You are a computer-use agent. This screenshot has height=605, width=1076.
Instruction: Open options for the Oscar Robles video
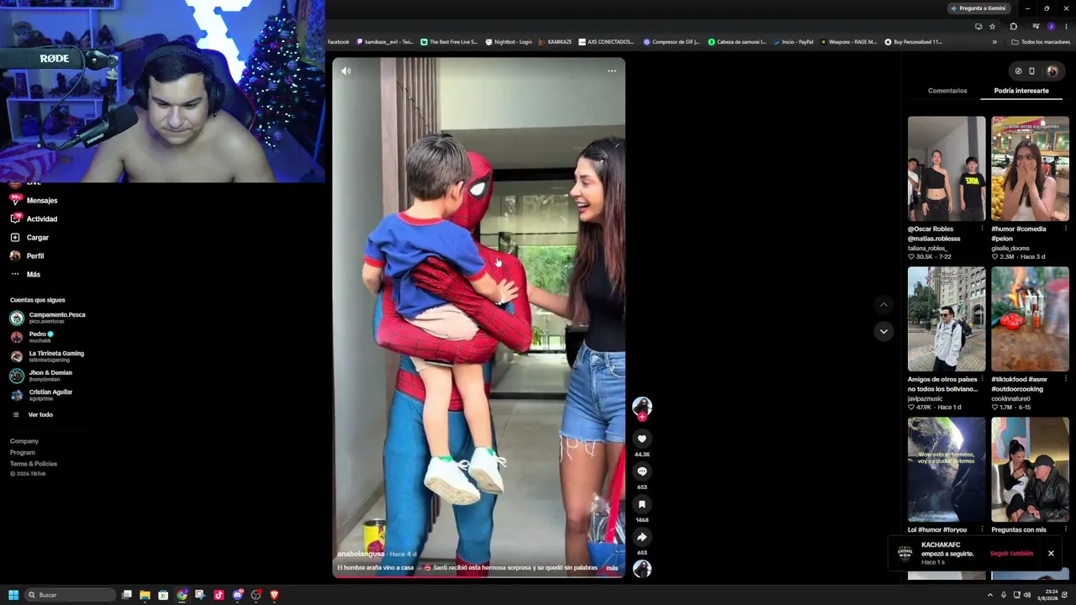point(982,229)
